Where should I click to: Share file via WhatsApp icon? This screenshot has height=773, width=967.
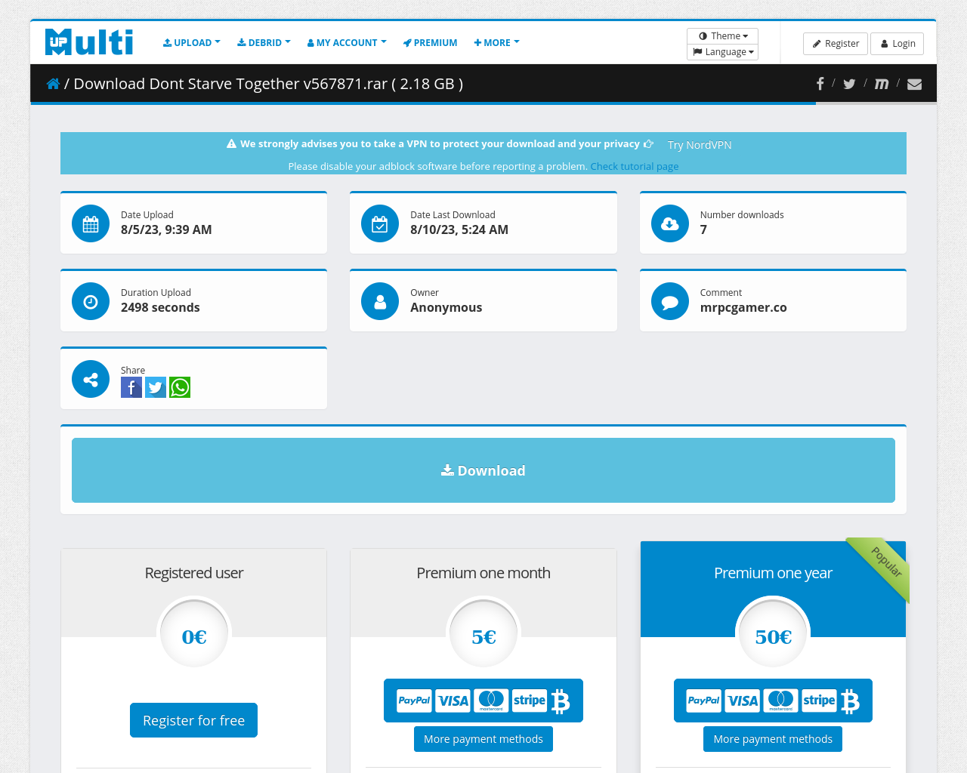[180, 387]
